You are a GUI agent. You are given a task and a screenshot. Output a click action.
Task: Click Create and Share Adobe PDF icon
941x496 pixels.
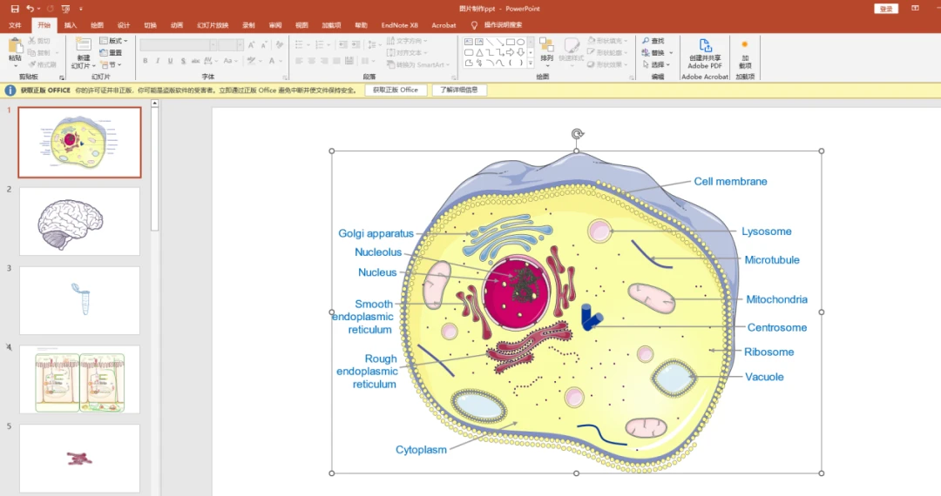pos(705,45)
